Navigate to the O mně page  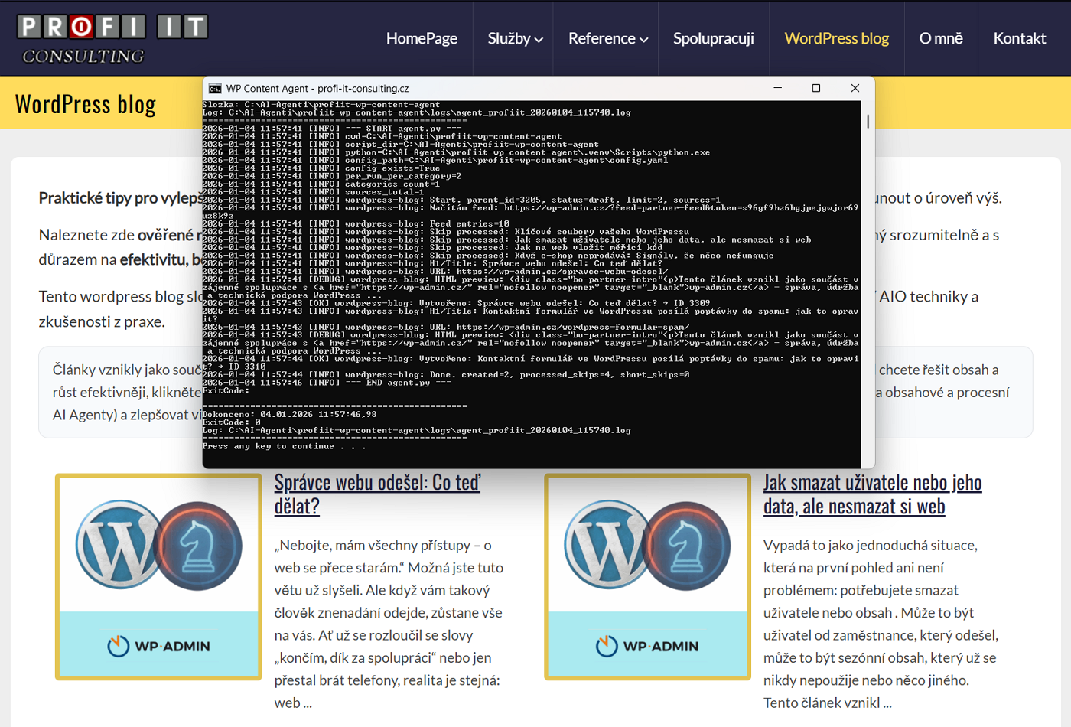pos(940,38)
